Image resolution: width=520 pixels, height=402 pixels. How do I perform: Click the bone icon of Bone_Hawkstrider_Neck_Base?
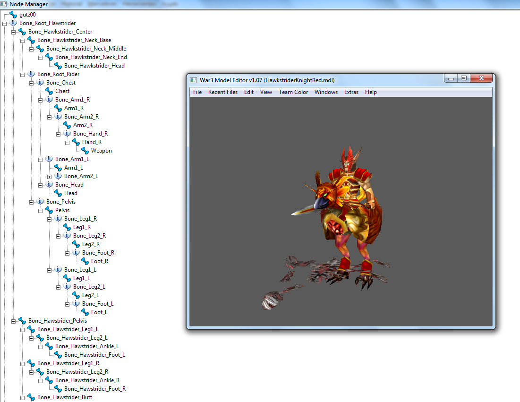pyautogui.click(x=31, y=40)
